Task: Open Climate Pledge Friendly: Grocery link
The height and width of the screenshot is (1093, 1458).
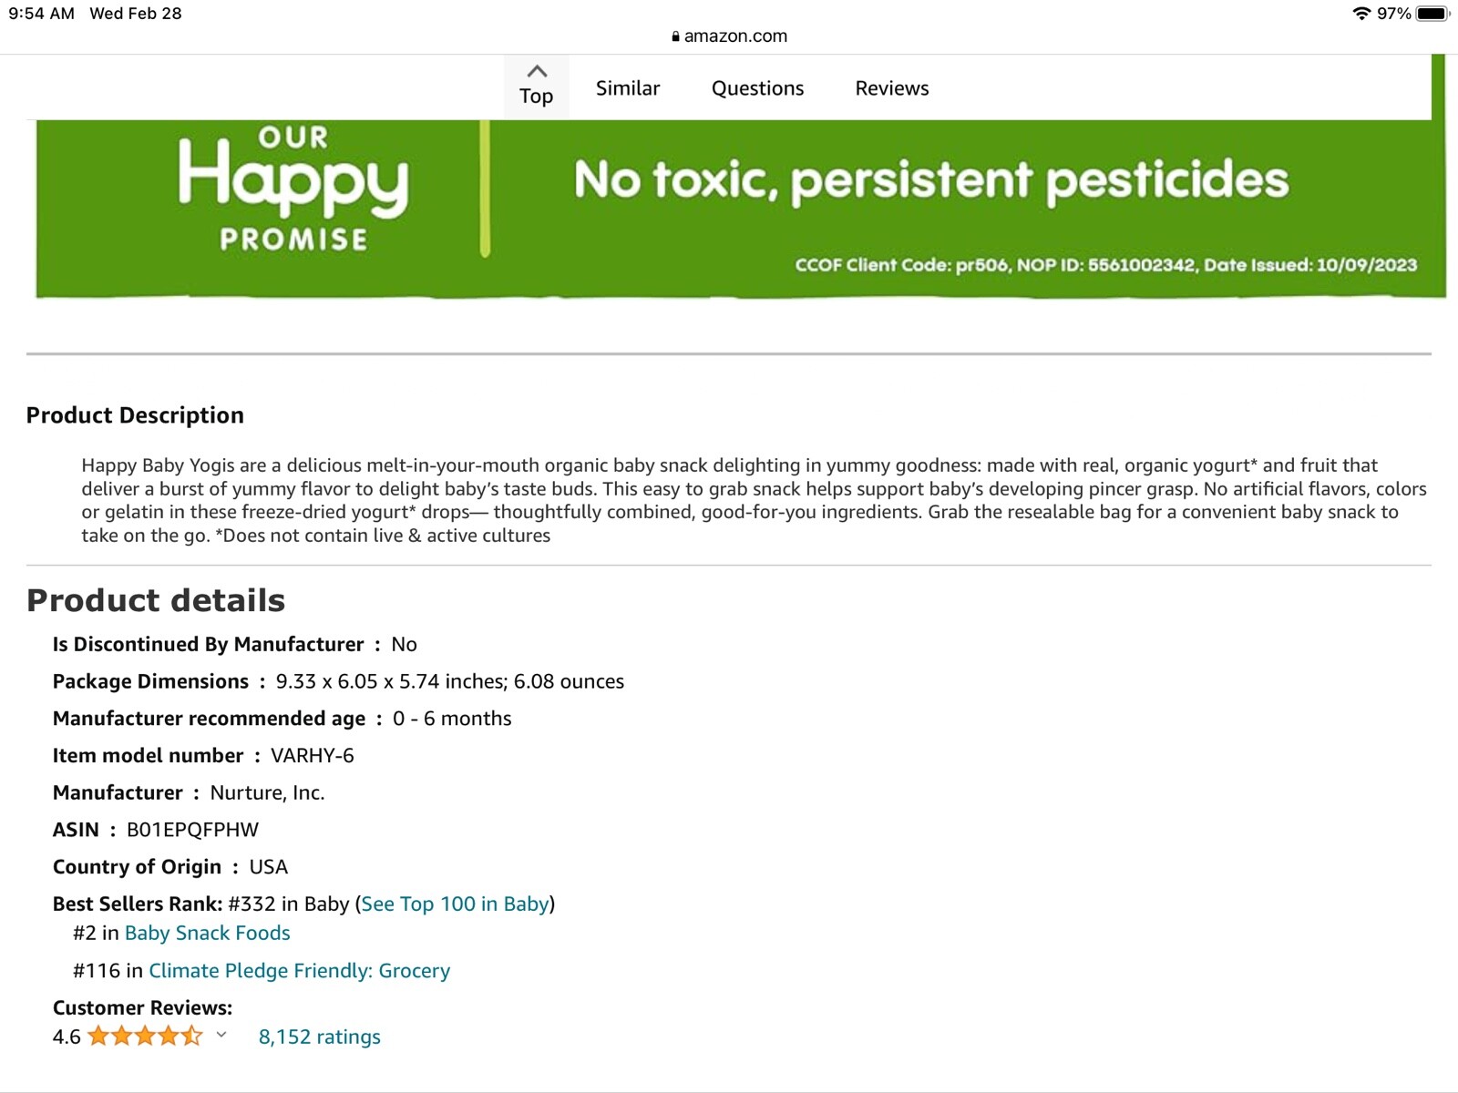Action: pos(299,970)
